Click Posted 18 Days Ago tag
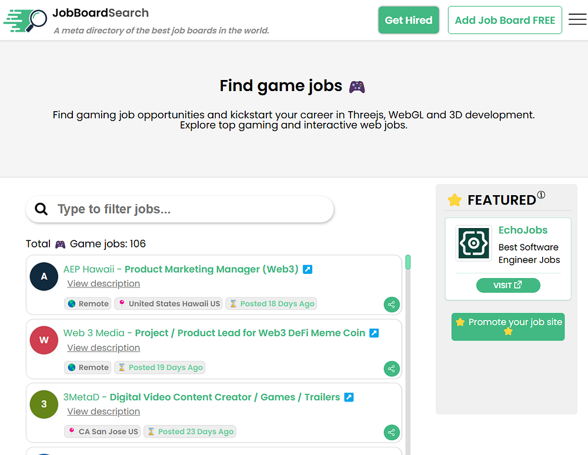Viewport: 588px width, 455px height. pos(271,303)
